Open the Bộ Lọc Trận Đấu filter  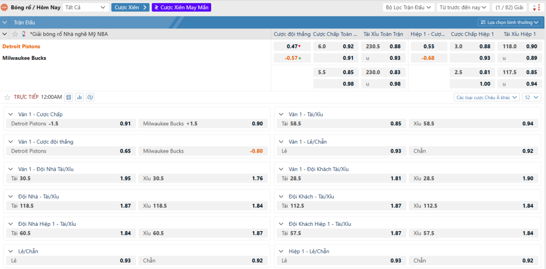pos(408,7)
